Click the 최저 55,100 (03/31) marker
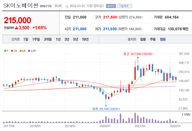This screenshot has height=131, width=192. pyautogui.click(x=106, y=109)
